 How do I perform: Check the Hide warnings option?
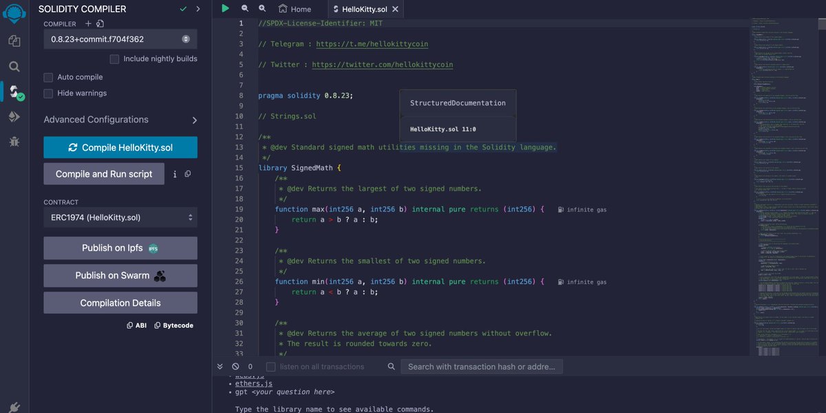point(47,92)
